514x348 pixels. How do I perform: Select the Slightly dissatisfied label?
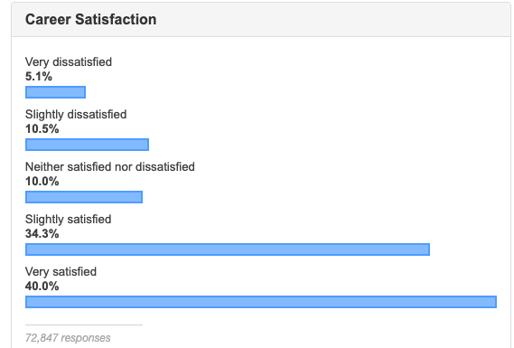tap(76, 115)
